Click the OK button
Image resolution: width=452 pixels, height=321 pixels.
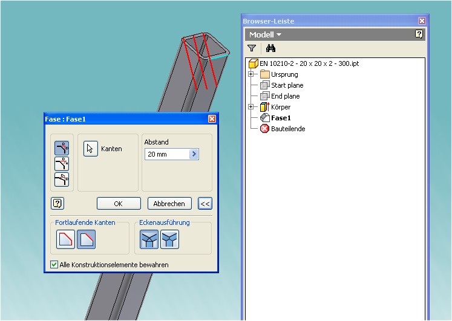(119, 204)
